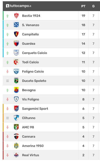This screenshot has width=100, height=162.
Task: Click the Real Virtus team logo
Action: [16, 155]
